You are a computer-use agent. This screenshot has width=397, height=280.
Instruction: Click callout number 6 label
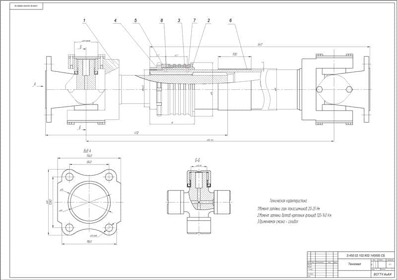(x=230, y=20)
